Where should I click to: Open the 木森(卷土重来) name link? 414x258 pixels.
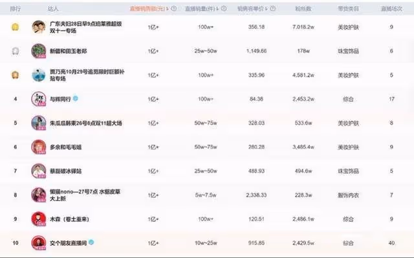point(69,219)
